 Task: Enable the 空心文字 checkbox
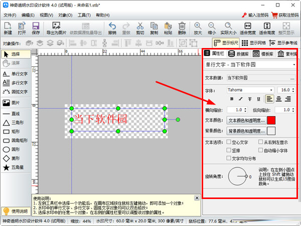[x=229, y=142]
